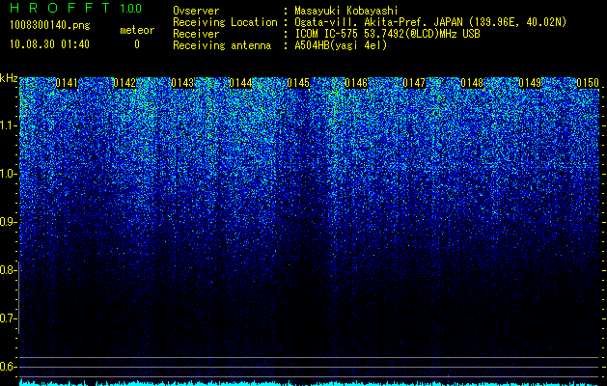Click the 0.8 kHz axis label

[x=7, y=270]
